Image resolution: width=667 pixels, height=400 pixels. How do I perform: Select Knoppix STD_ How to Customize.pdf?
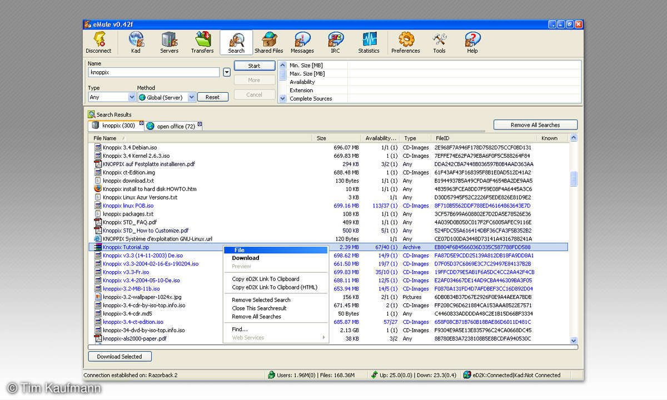tap(328, 231)
